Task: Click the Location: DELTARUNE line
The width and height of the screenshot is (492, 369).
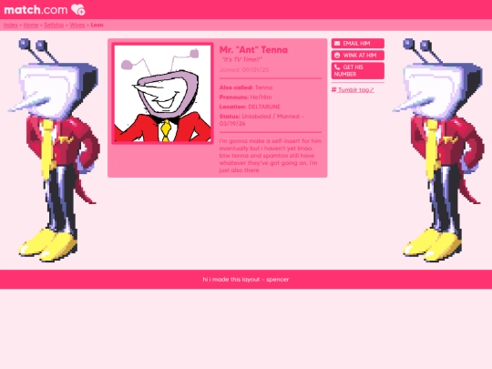Action: [x=250, y=107]
